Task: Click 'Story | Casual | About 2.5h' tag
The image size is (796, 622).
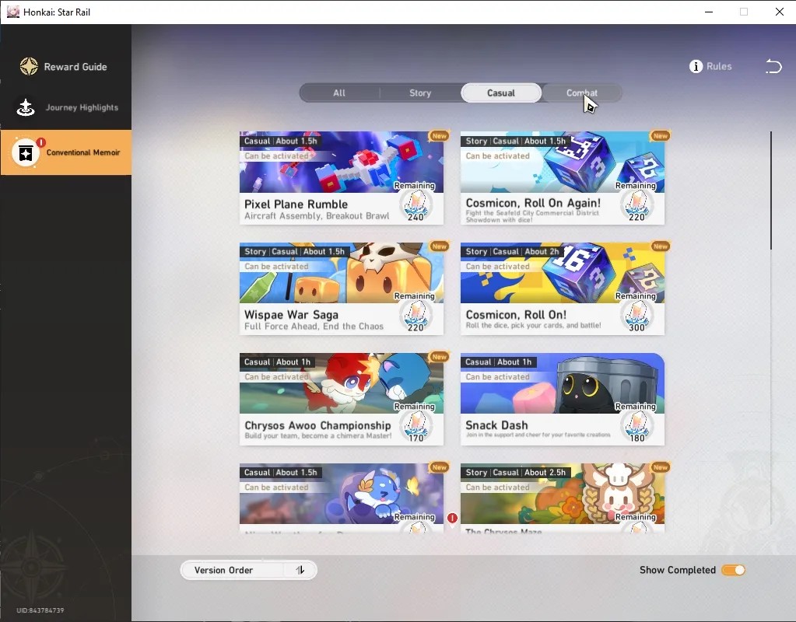Action: (515, 473)
